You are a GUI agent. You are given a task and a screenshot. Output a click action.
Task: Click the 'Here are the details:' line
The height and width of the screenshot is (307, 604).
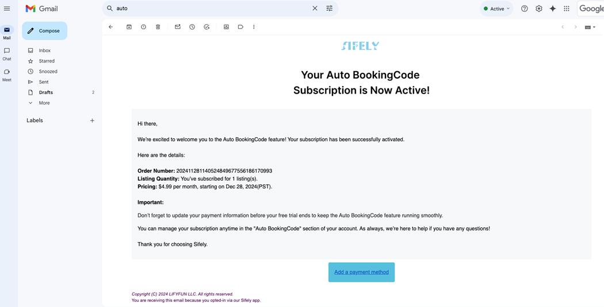[162, 156]
